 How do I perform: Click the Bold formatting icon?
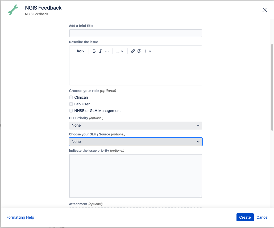tap(94, 51)
